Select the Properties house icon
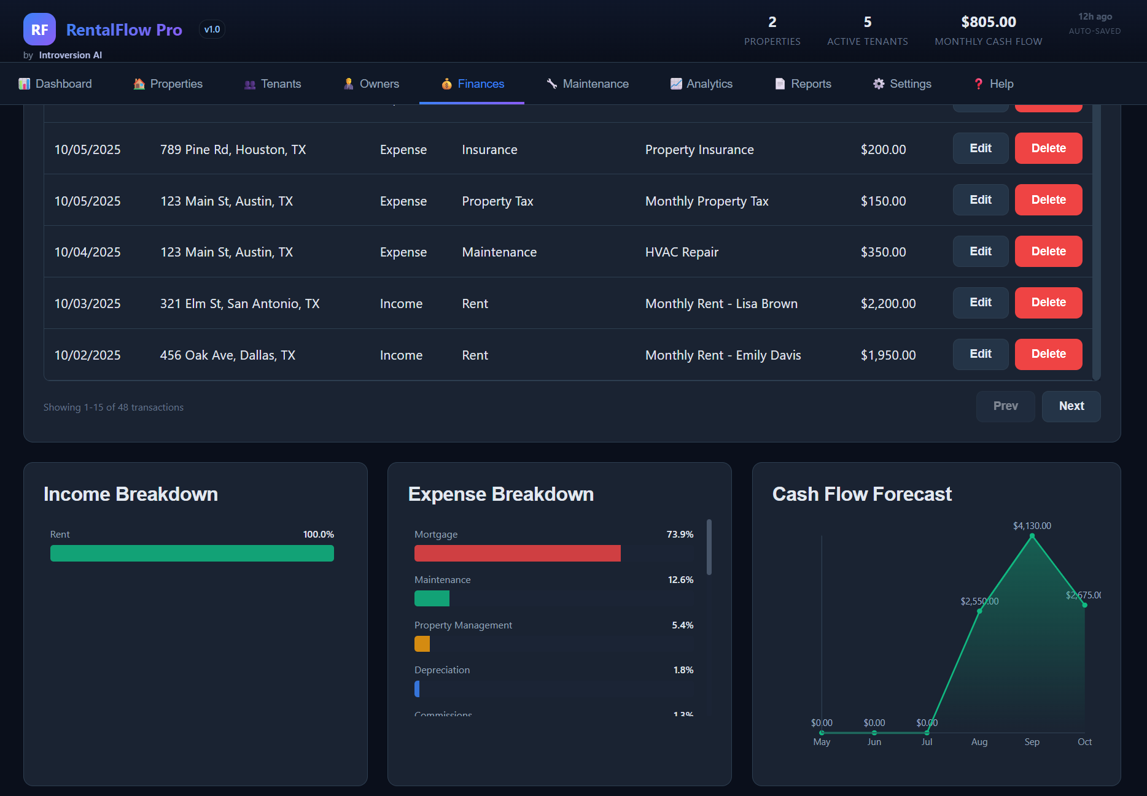 click(x=139, y=83)
